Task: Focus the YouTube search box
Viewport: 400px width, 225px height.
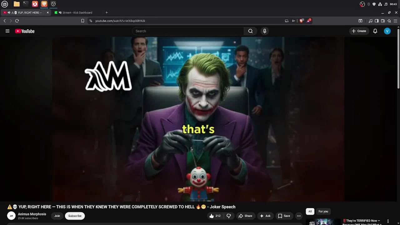Action: [188, 31]
